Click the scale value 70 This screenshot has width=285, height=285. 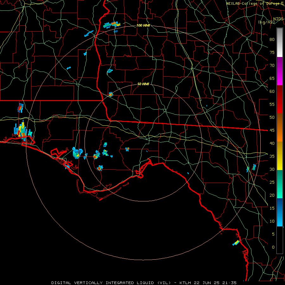[272, 66]
